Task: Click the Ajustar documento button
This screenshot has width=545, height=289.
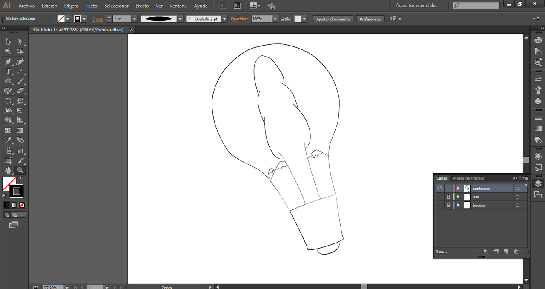Action: coord(333,19)
